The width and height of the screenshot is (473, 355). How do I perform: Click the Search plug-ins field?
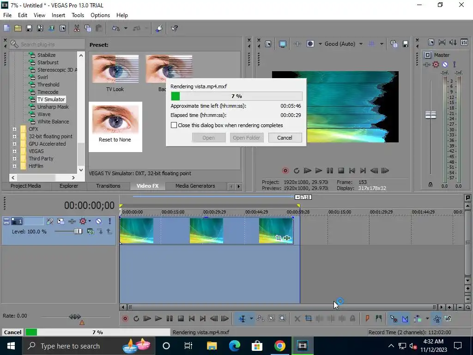tap(47, 44)
